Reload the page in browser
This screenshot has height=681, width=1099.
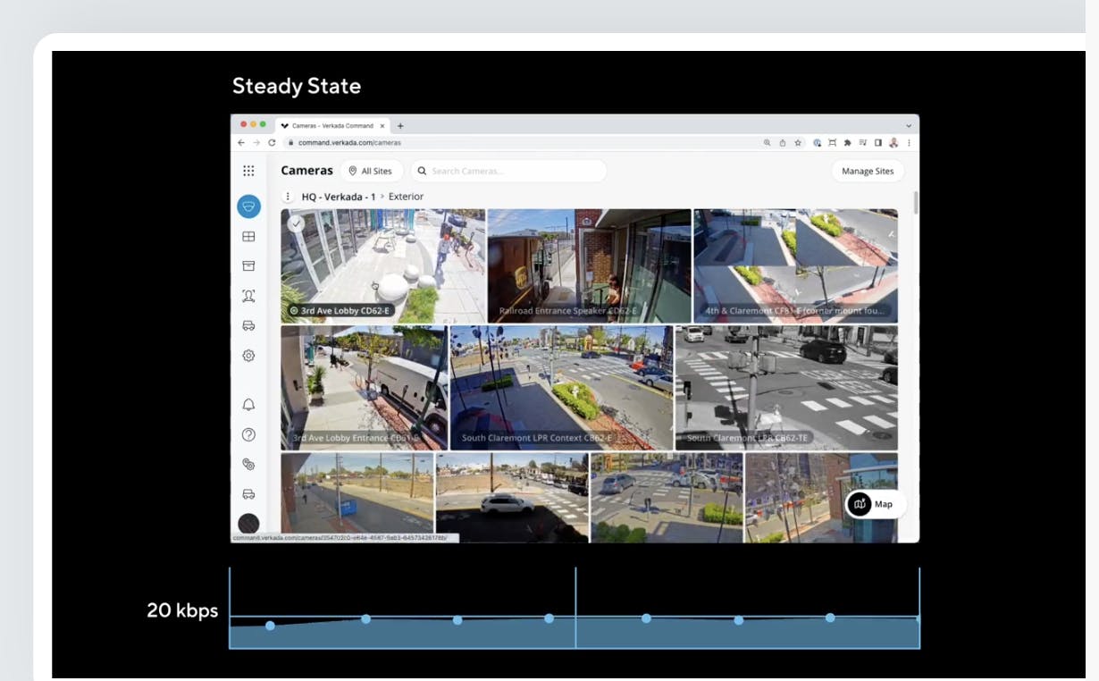272,142
